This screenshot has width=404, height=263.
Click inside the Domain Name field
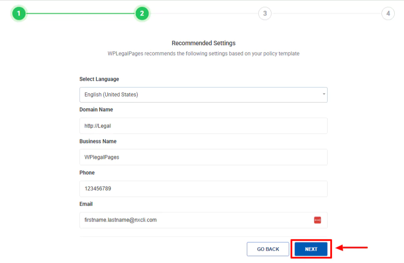point(203,125)
